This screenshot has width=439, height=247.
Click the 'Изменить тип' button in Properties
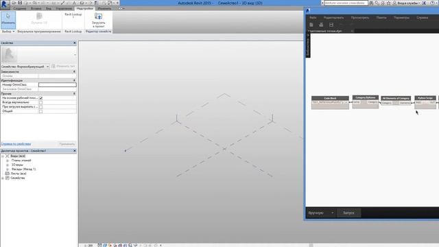64,67
